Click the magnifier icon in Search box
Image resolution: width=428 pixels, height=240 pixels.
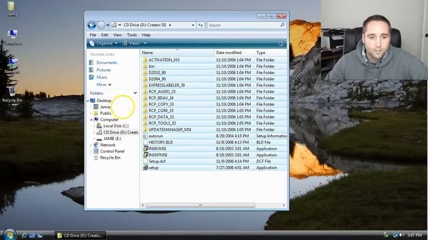pyautogui.click(x=282, y=25)
